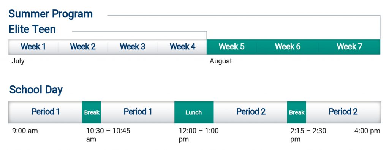389x150 pixels.
Task: Click the Period 2 block after Lunch
Action: (x=250, y=112)
